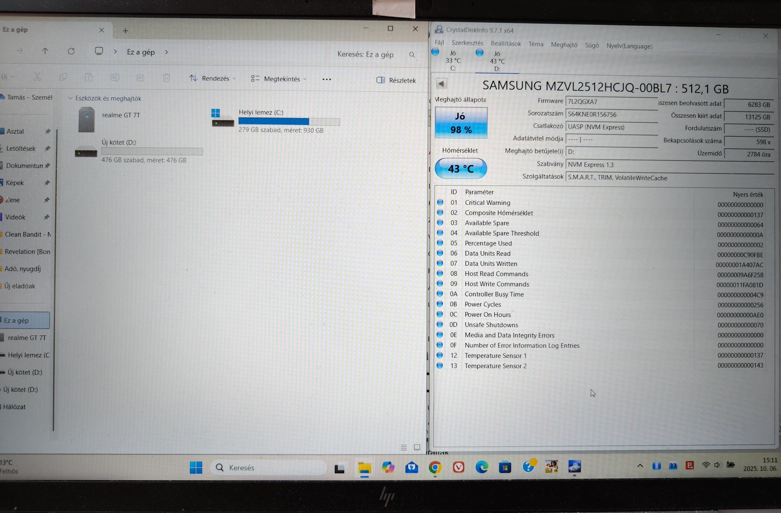Image resolution: width=781 pixels, height=513 pixels.
Task: Select the Helyi lemez (C:) drive icon
Action: click(223, 118)
